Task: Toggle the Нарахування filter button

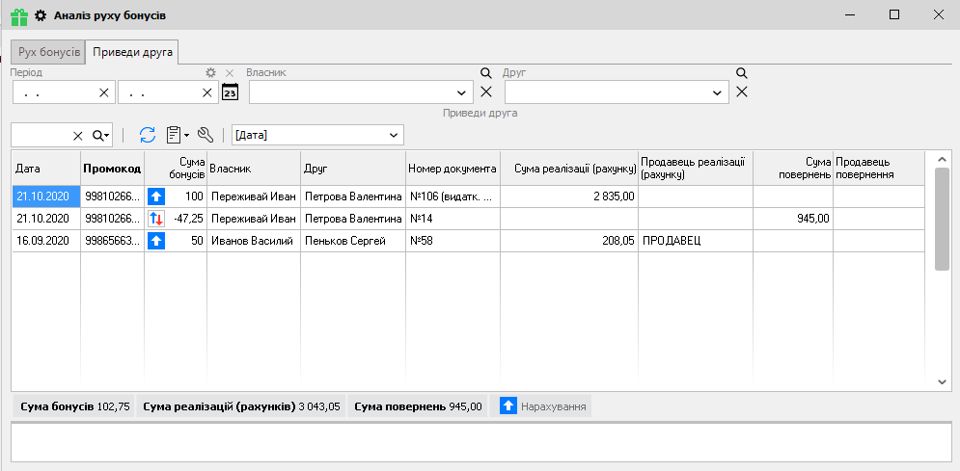Action: 543,406
